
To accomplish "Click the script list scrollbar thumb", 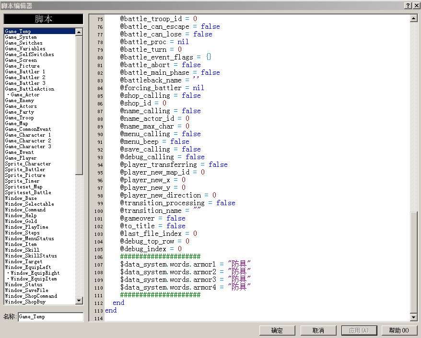I will 79,105.
